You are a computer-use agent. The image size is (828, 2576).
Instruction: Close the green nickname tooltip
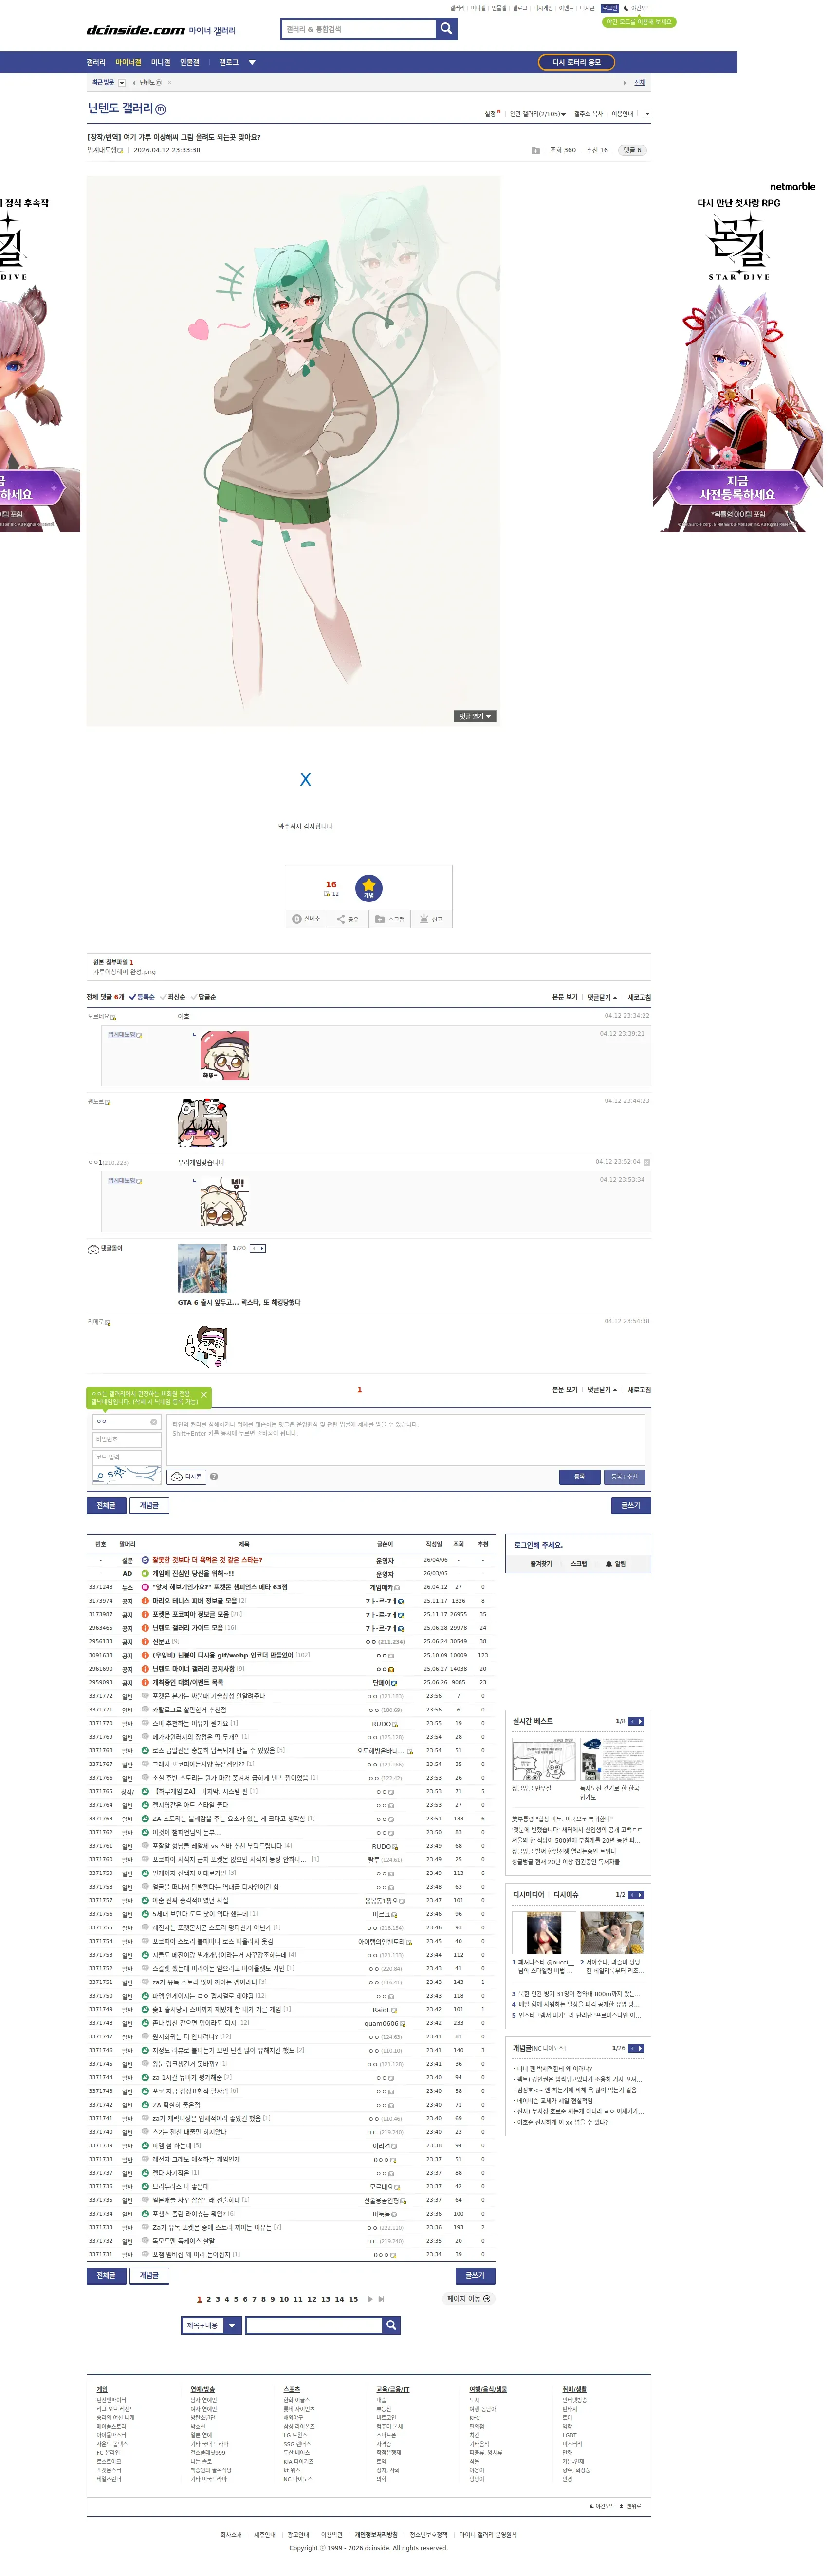point(204,1394)
